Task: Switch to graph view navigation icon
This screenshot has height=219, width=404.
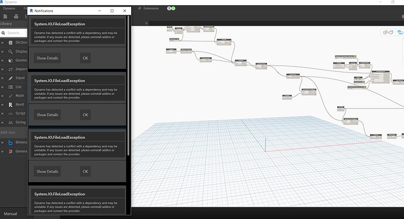Action: click(x=400, y=32)
